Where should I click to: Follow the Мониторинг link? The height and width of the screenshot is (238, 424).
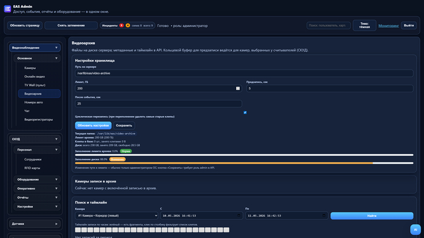tap(389, 25)
